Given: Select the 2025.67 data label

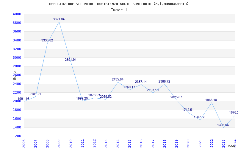Looking at the screenshot, I should [176, 97].
